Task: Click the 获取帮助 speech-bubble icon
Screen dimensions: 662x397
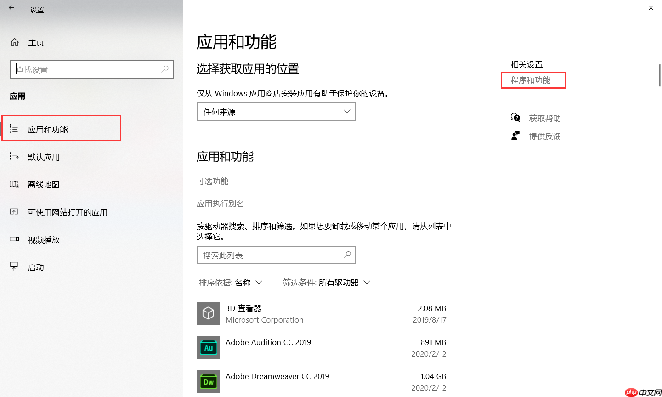Action: tap(515, 118)
